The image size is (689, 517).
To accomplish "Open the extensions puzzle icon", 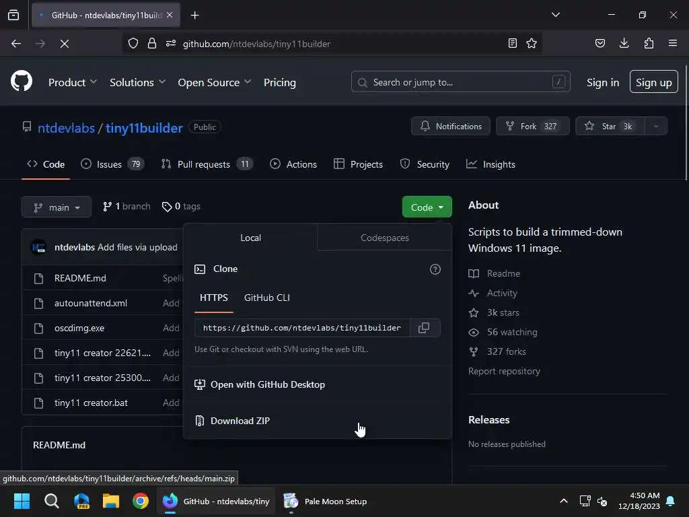I will (649, 43).
